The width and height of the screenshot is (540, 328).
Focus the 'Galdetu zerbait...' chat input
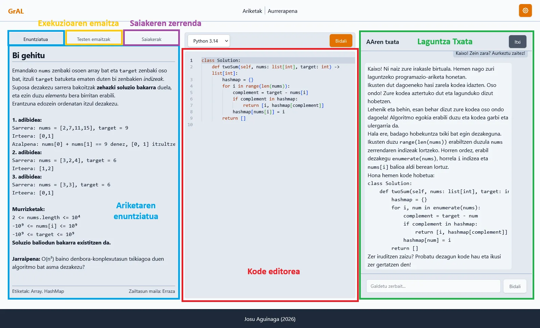433,286
